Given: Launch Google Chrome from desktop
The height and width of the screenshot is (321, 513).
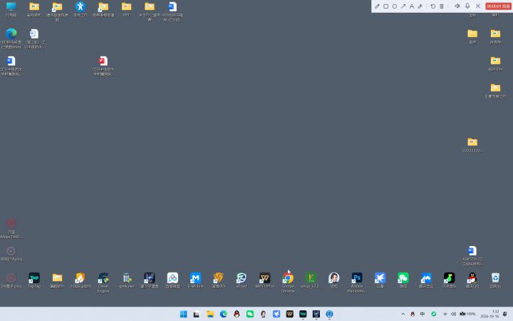Looking at the screenshot, I should (288, 282).
